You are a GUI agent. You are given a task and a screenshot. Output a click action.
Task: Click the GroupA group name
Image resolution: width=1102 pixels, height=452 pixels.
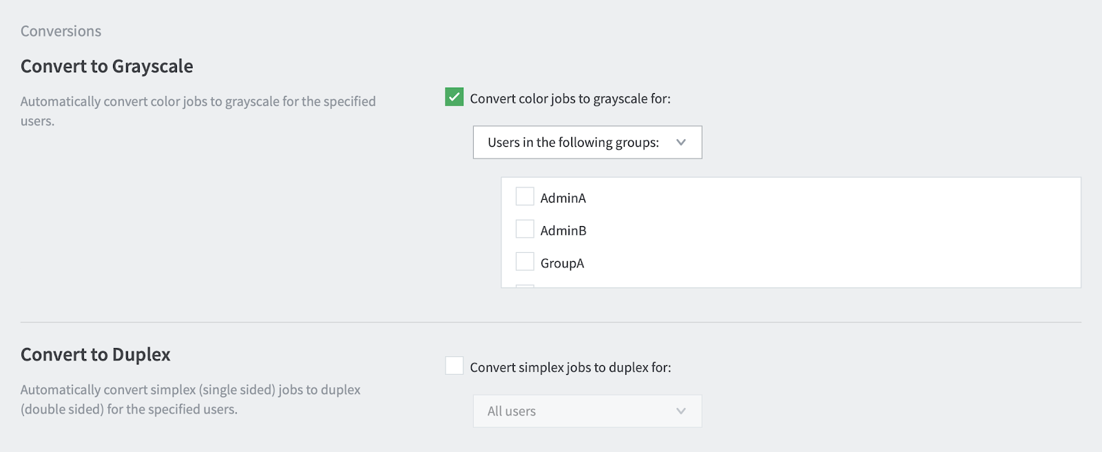point(562,263)
